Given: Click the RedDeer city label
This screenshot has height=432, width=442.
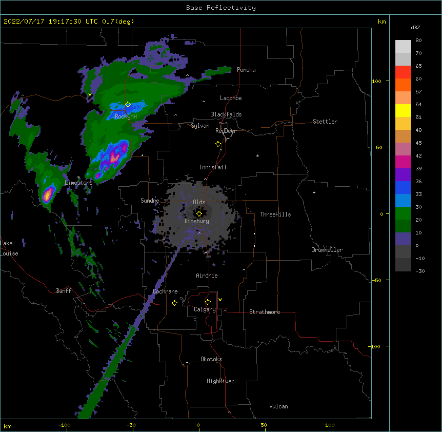Looking at the screenshot, I should pos(226,131).
